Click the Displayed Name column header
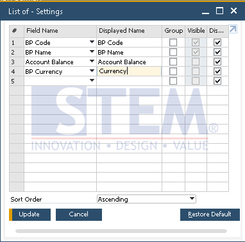The width and height of the screenshot is (245, 242). point(130,31)
